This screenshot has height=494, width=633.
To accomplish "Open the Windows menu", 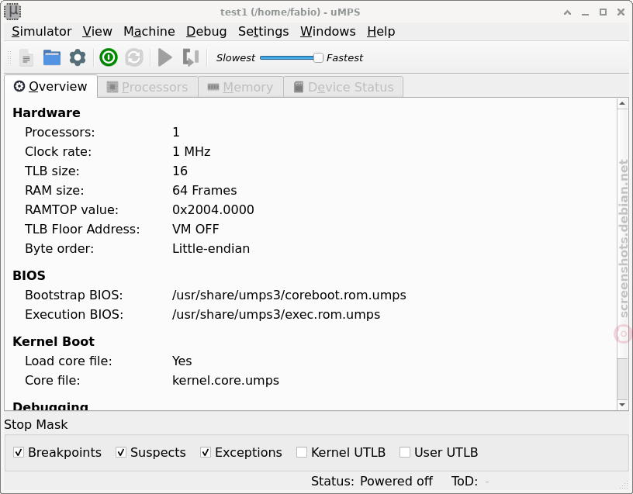I will 328,32.
